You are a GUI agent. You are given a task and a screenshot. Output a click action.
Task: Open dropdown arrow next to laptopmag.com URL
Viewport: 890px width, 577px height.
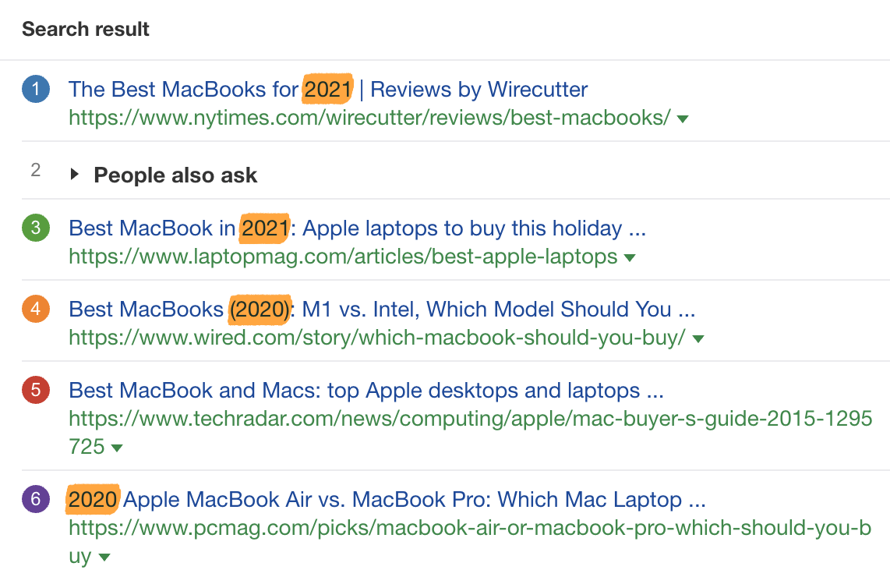pos(630,258)
